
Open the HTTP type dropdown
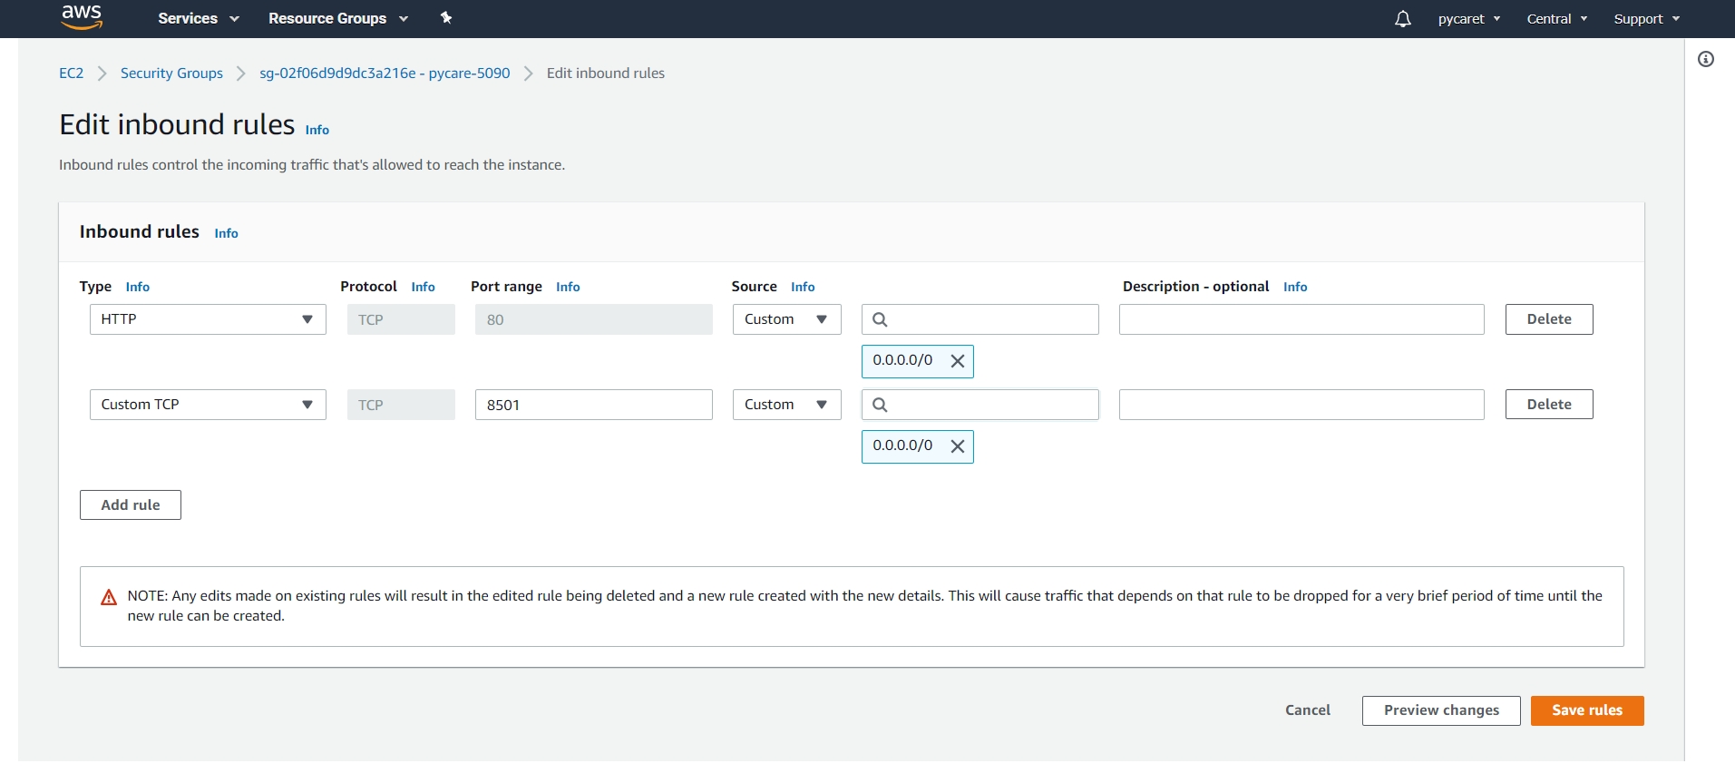(208, 319)
